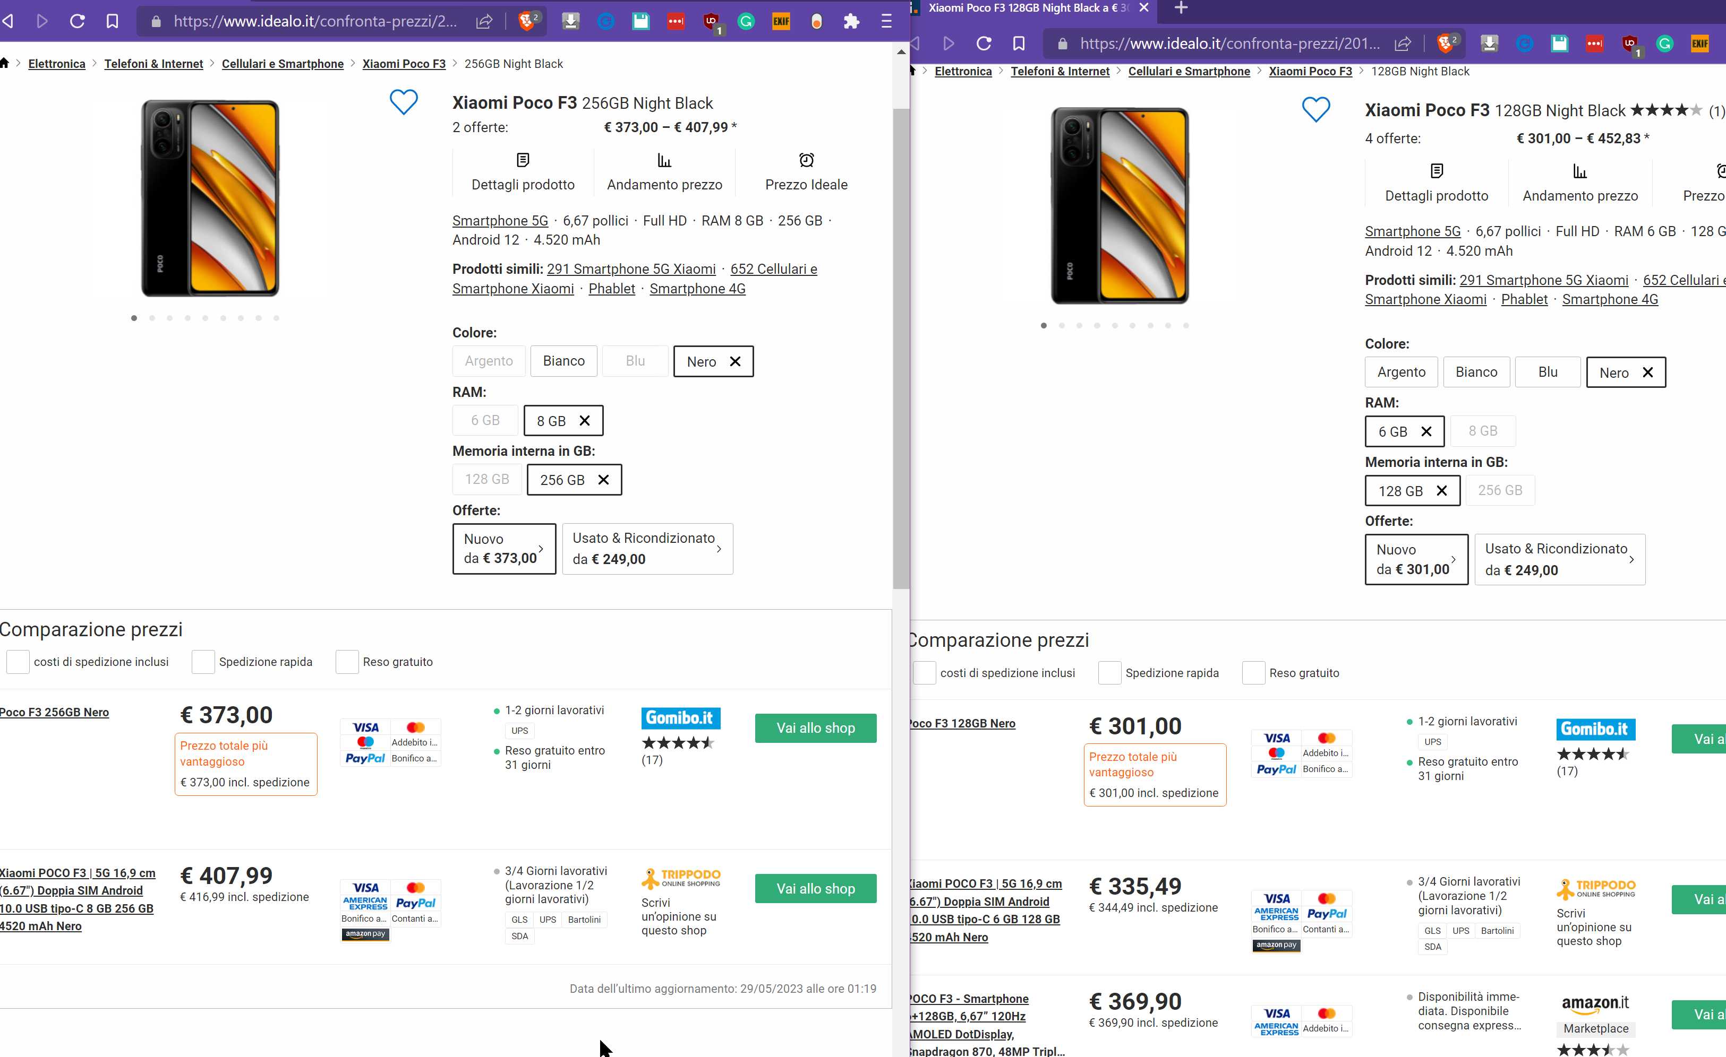Open Smartphone 5G link in left window
Screen dimensions: 1726x1057
pos(500,221)
